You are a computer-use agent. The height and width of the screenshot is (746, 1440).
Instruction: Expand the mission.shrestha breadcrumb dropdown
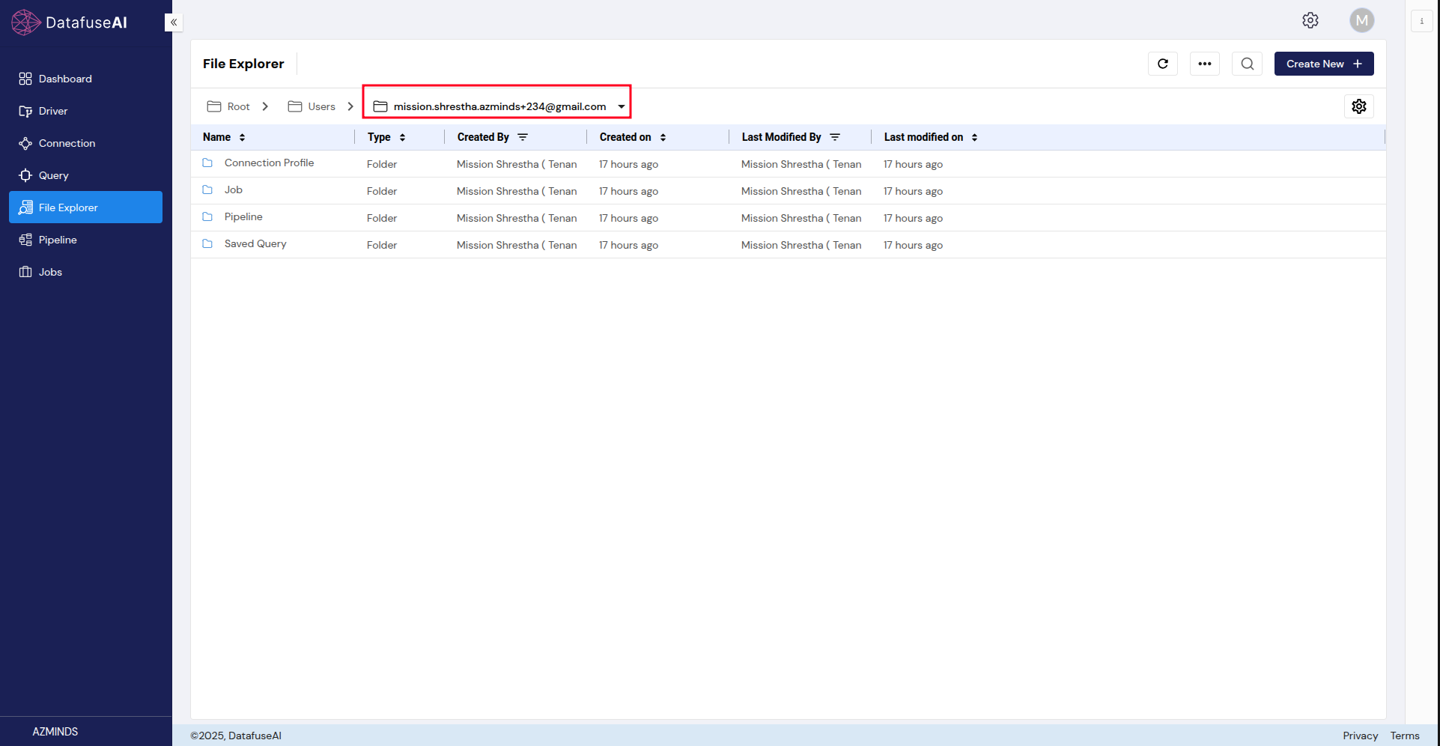pos(621,106)
